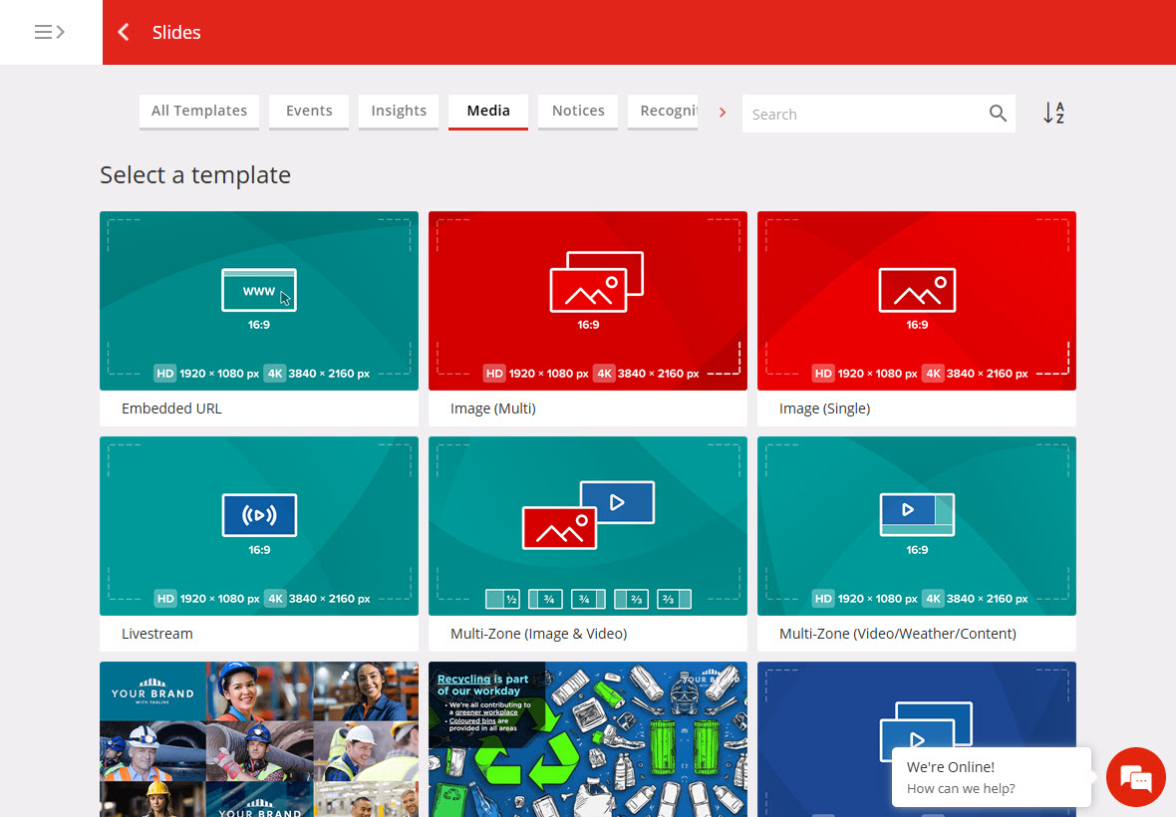Viewport: 1176px width, 817px height.
Task: Go back using the Slides back arrow
Action: point(124,32)
